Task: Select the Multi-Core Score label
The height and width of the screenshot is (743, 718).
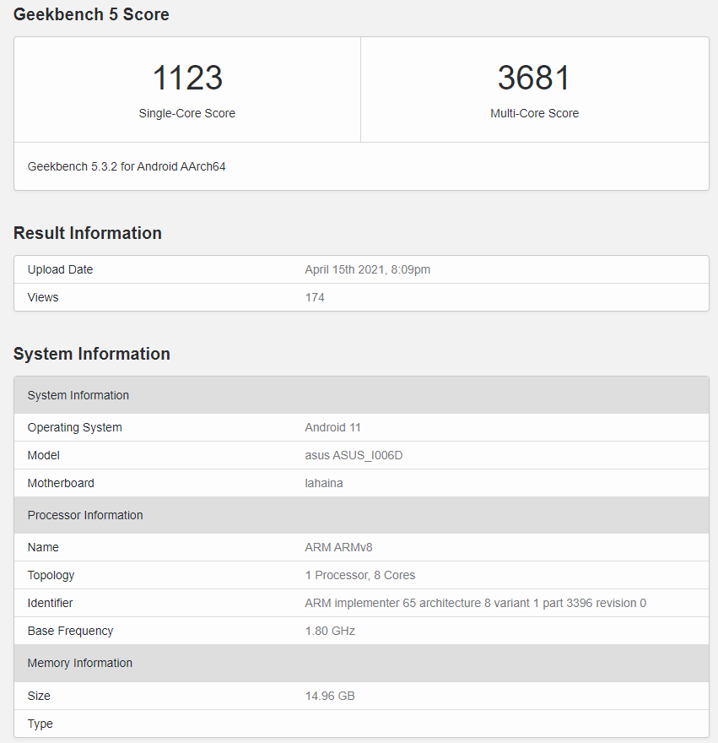Action: (x=534, y=113)
